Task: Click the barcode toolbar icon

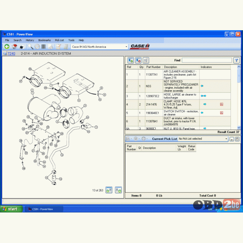Action: [x=44, y=47]
